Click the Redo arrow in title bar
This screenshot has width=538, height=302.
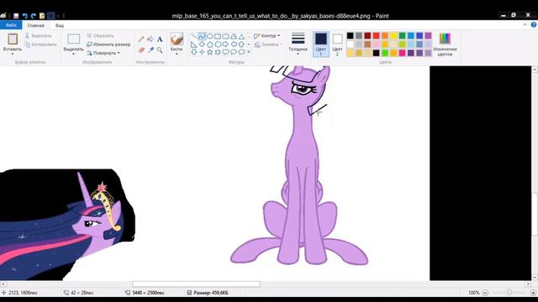(x=34, y=16)
